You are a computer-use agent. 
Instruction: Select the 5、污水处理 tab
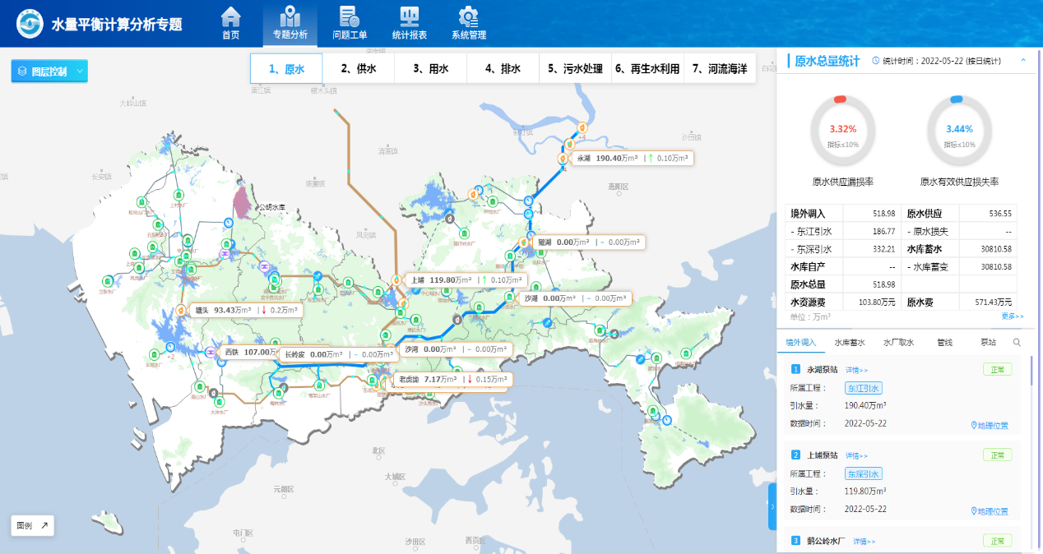click(576, 69)
